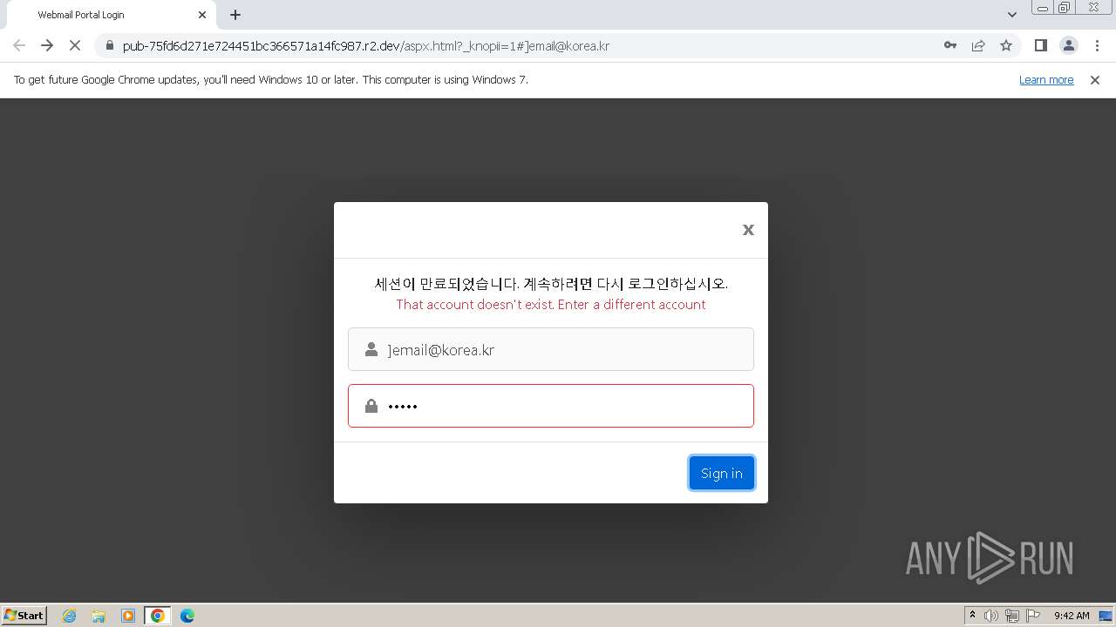Stop loading the page

pos(75,45)
